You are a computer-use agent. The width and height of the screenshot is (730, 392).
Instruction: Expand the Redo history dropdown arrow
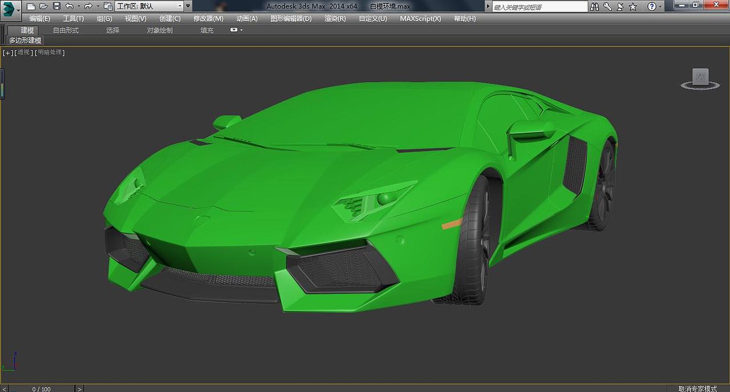(97, 6)
